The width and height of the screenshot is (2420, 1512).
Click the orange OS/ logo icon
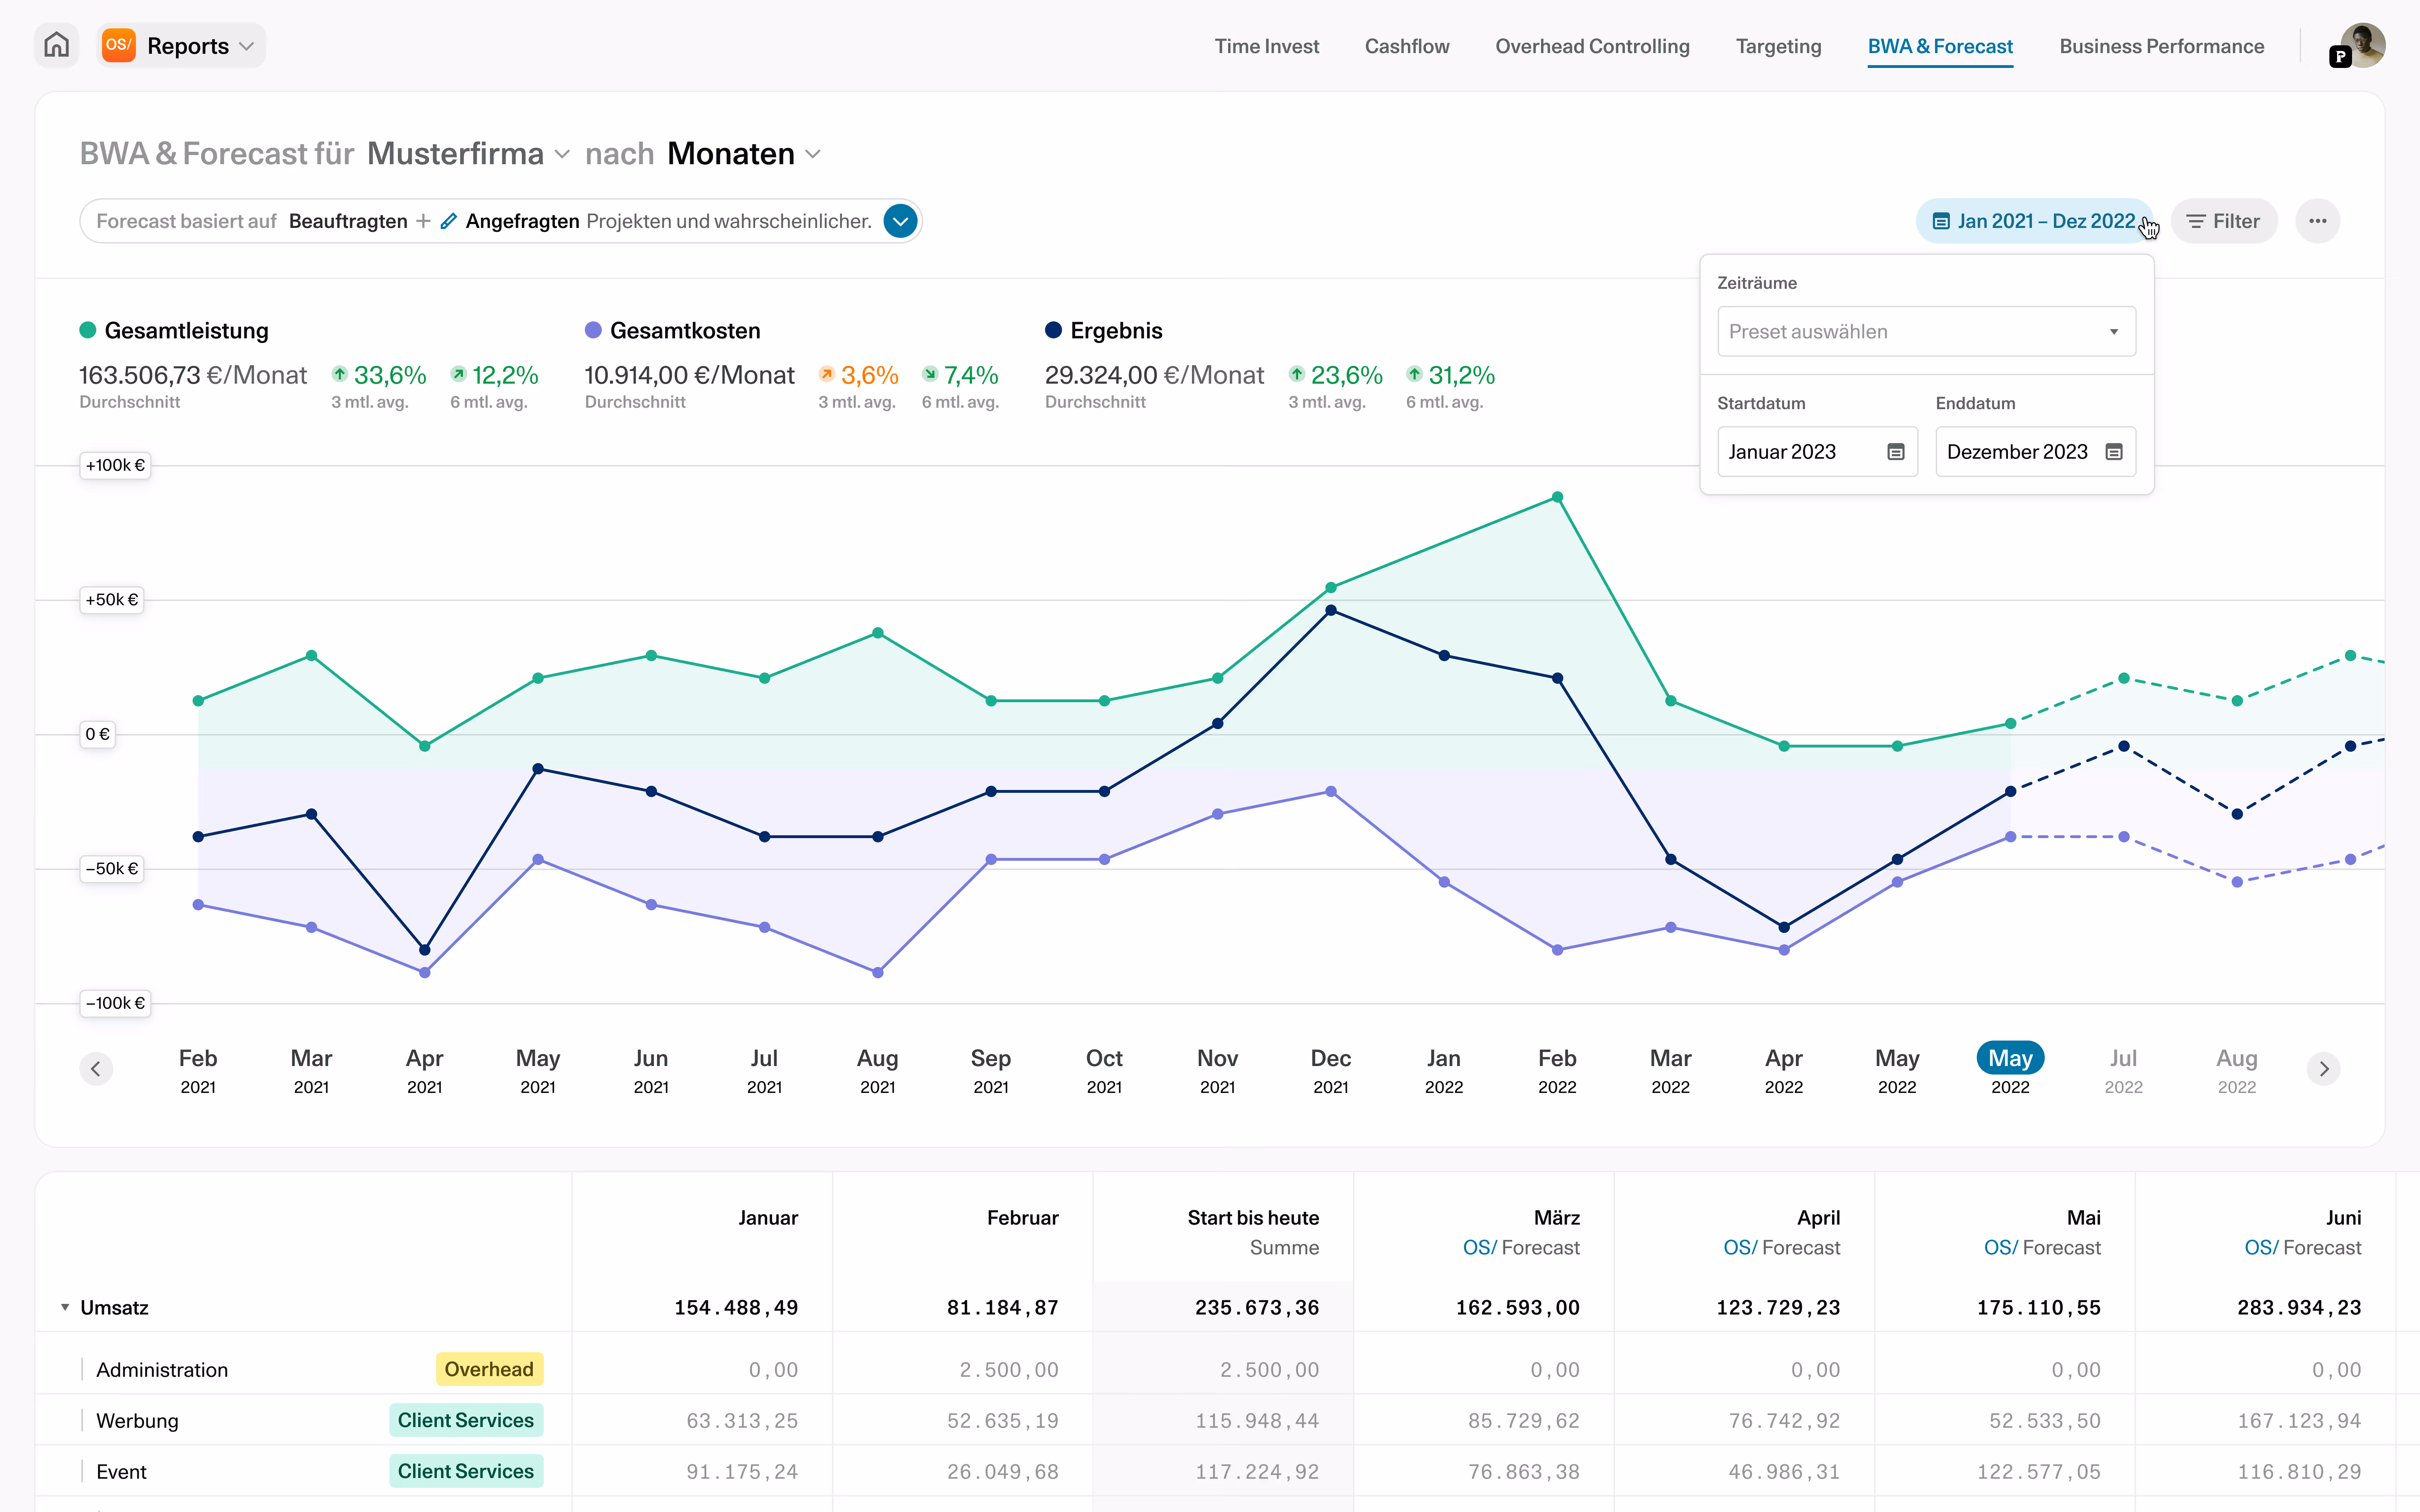coord(119,45)
